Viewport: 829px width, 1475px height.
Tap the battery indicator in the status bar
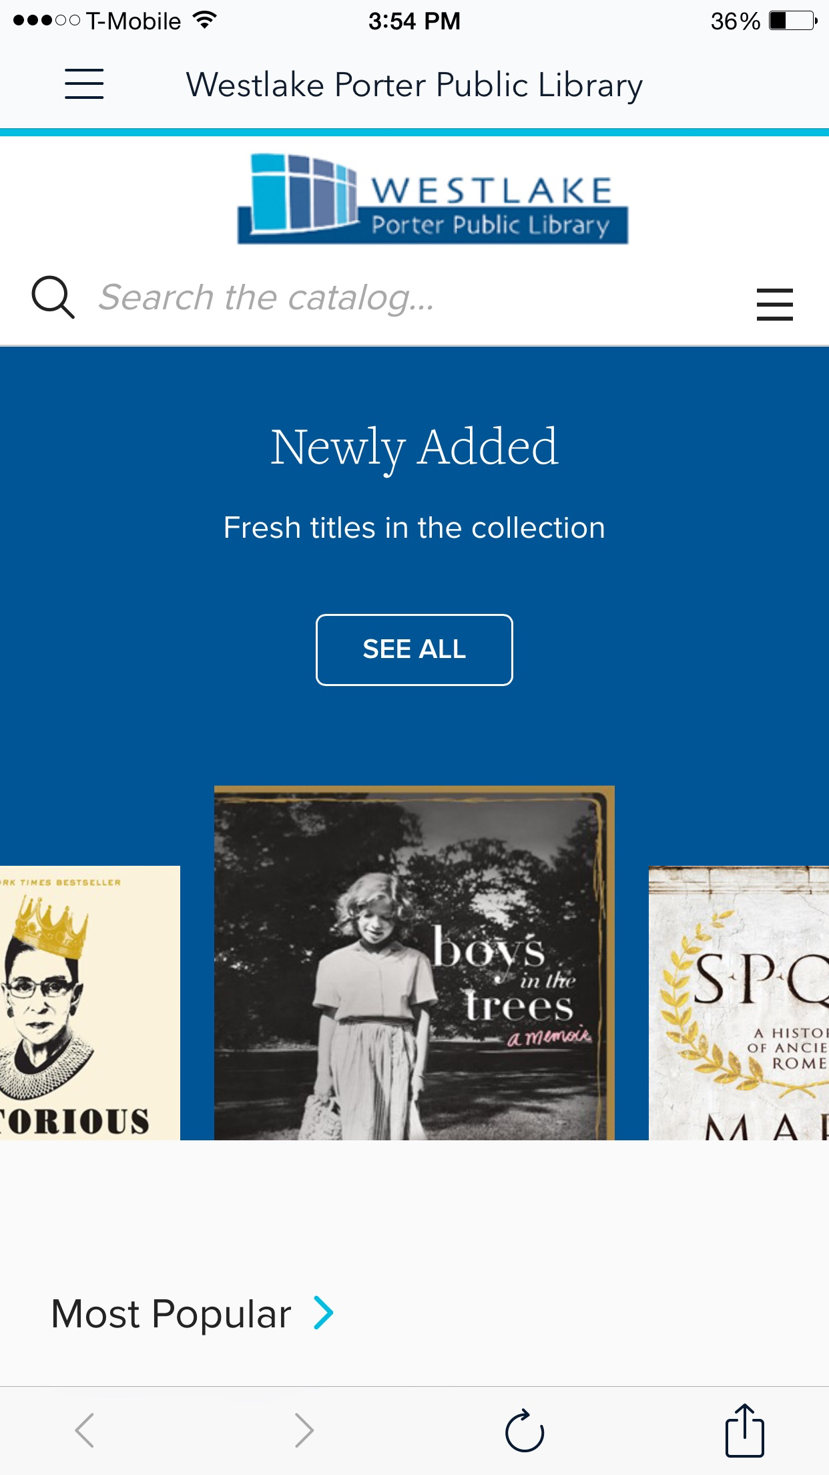pos(792,21)
